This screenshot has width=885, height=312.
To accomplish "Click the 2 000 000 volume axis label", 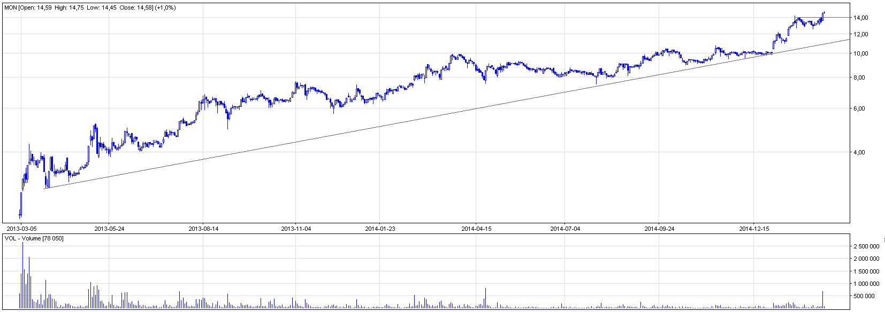I will pyautogui.click(x=866, y=259).
